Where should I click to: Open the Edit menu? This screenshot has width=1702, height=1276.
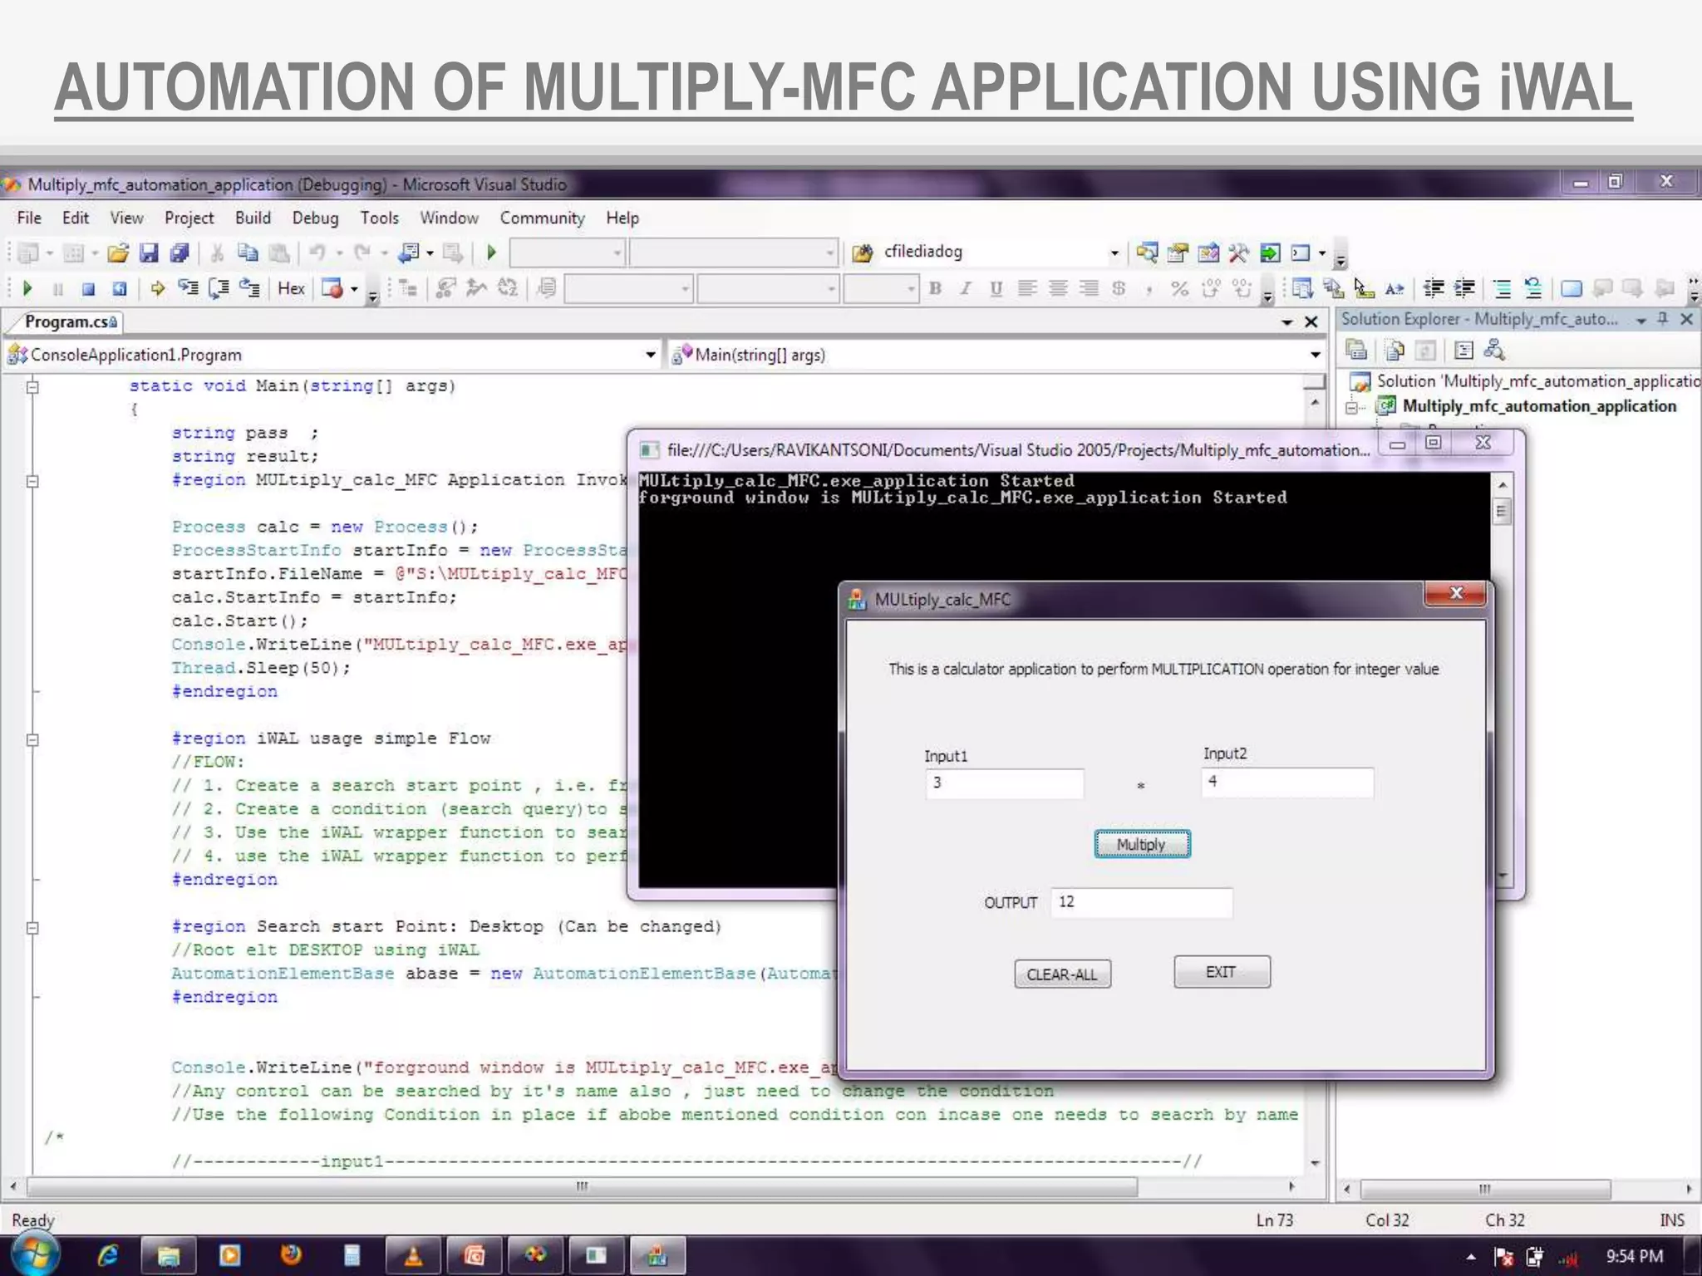pos(76,218)
